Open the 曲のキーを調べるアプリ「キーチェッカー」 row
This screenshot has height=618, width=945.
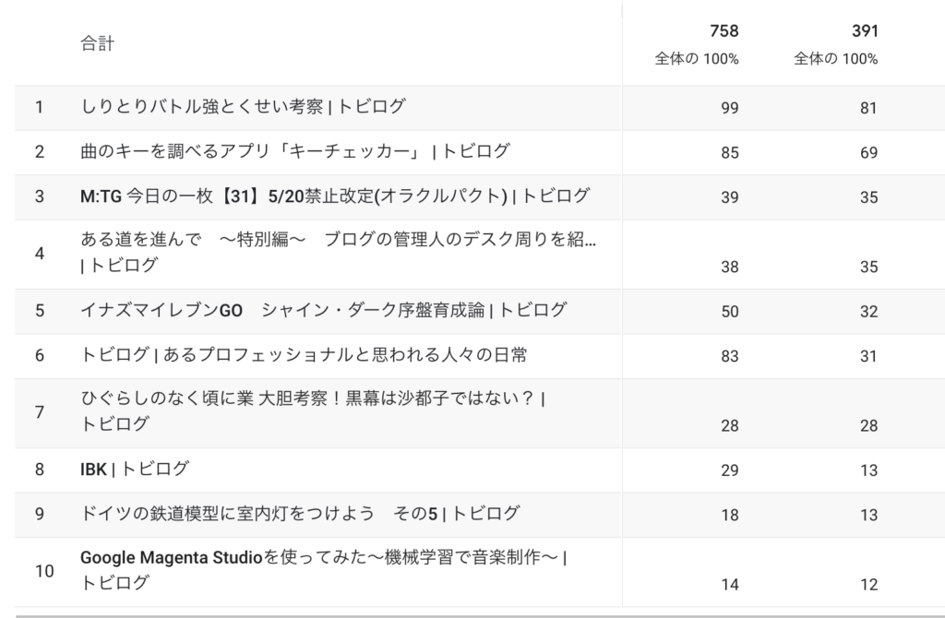pos(294,151)
